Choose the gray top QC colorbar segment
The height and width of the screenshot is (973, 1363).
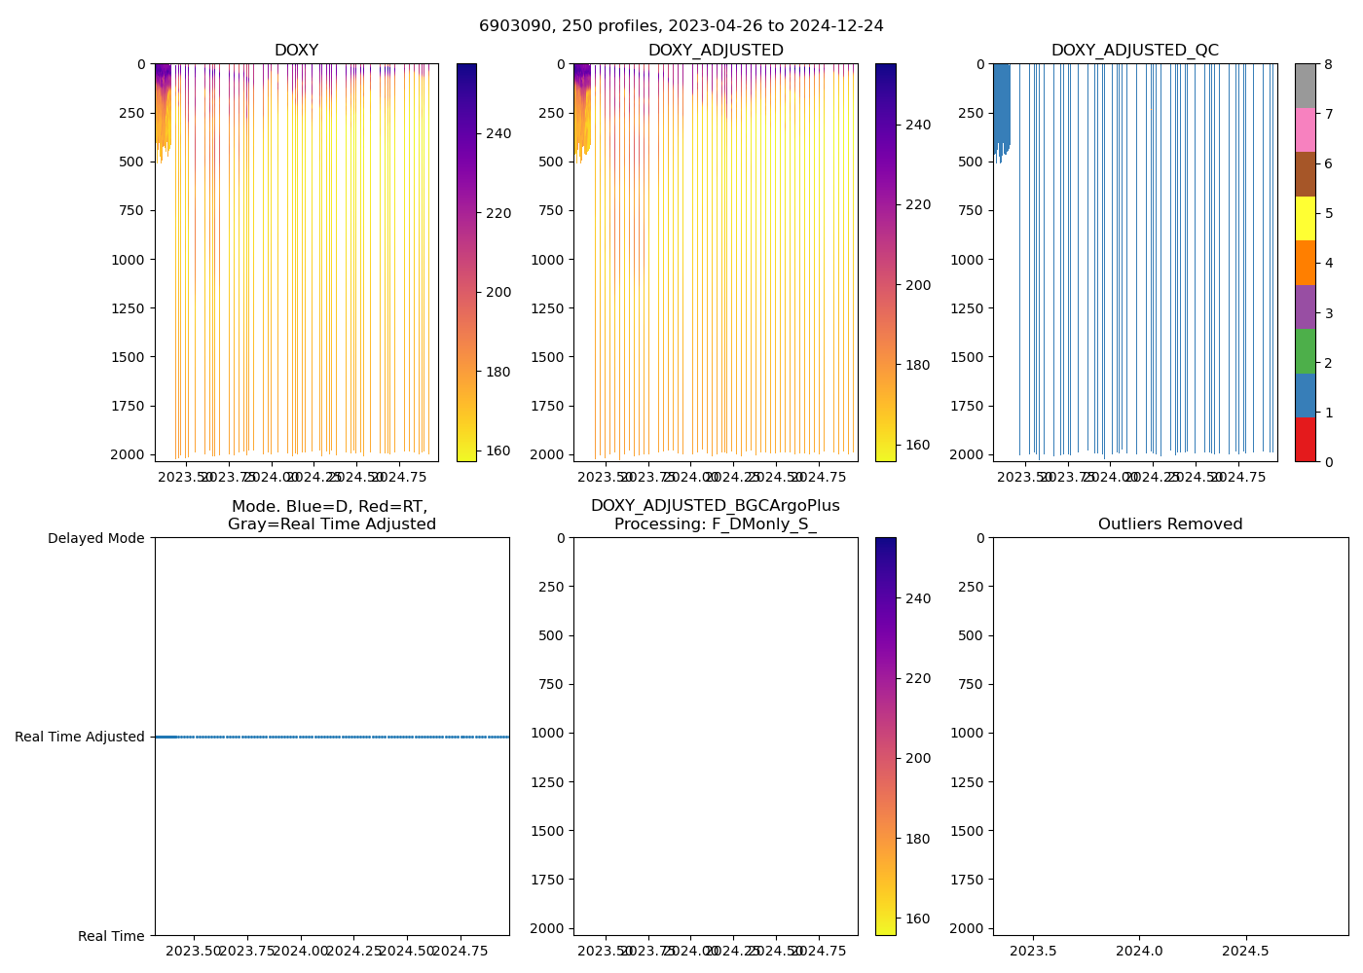[x=1305, y=86]
